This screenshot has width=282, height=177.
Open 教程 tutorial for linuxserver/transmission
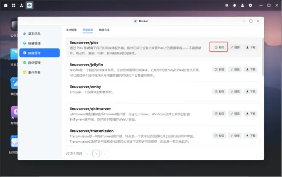click(x=219, y=136)
